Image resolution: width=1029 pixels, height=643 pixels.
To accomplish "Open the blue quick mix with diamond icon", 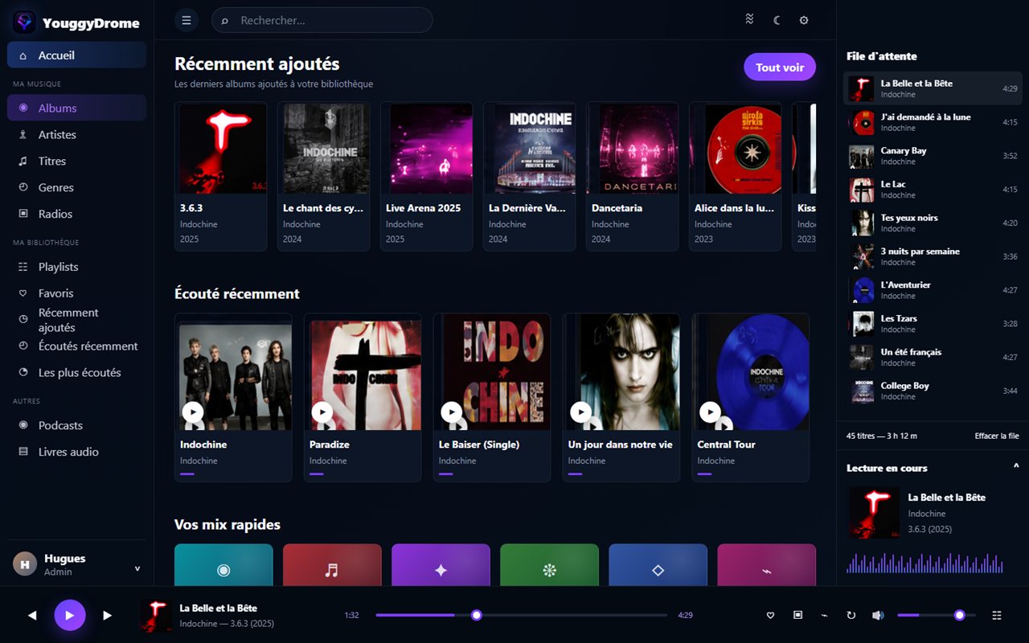I will (658, 566).
